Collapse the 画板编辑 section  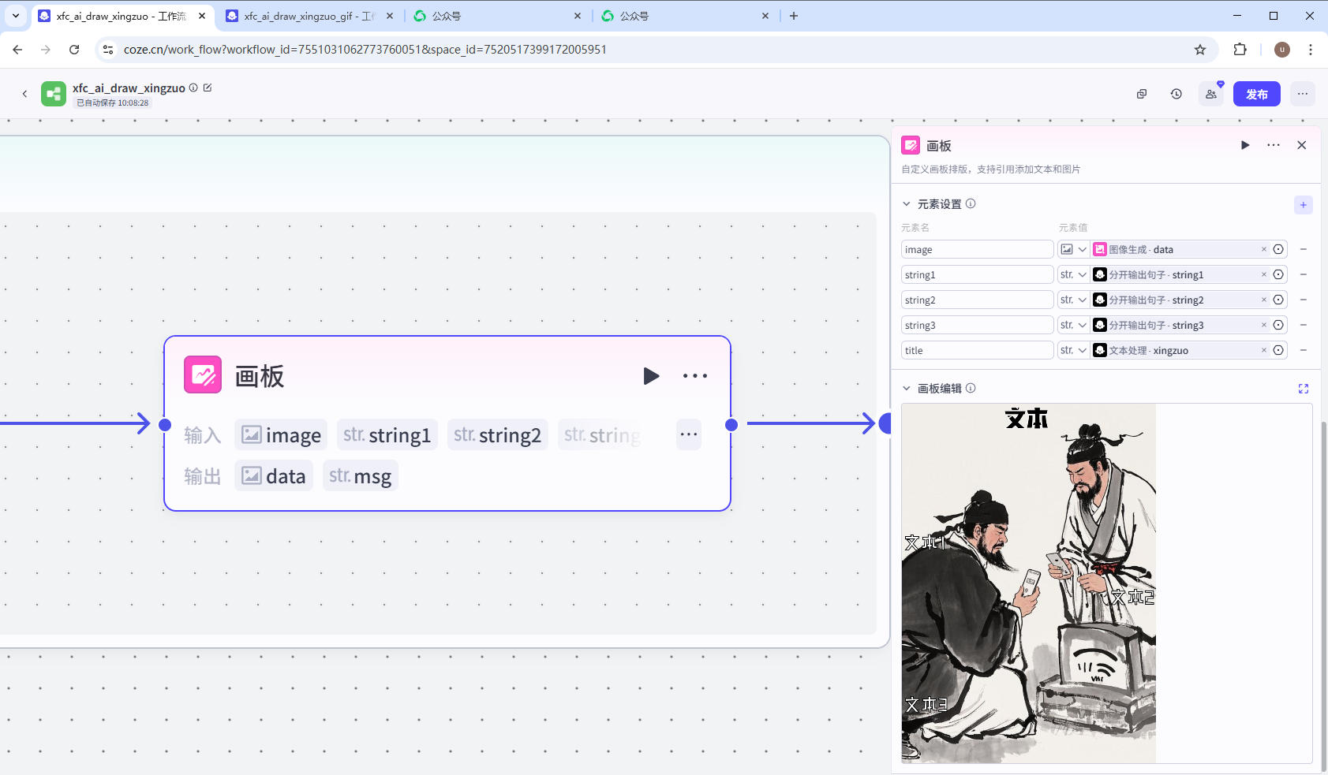tap(907, 389)
